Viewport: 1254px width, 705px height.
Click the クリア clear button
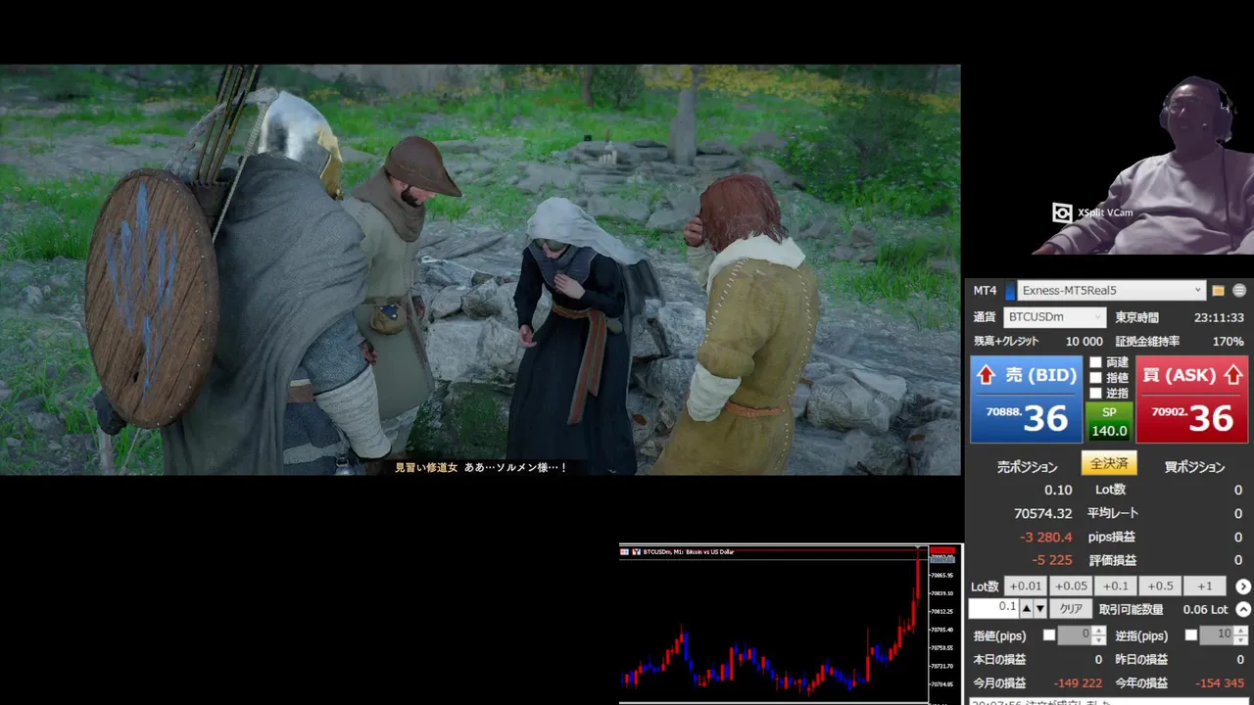point(1071,609)
